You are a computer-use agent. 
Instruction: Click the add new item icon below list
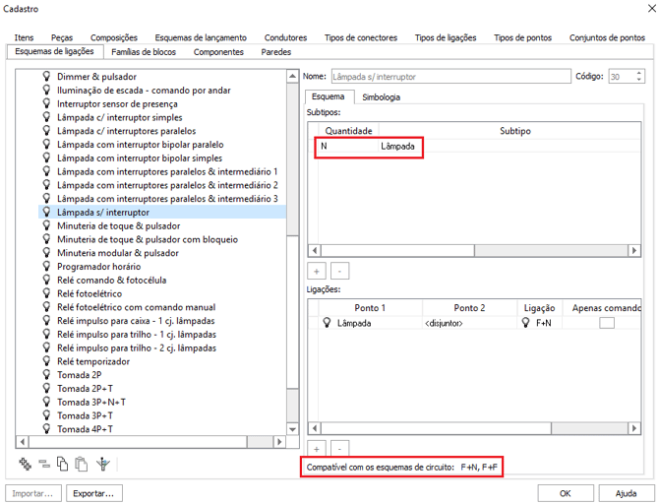click(26, 464)
